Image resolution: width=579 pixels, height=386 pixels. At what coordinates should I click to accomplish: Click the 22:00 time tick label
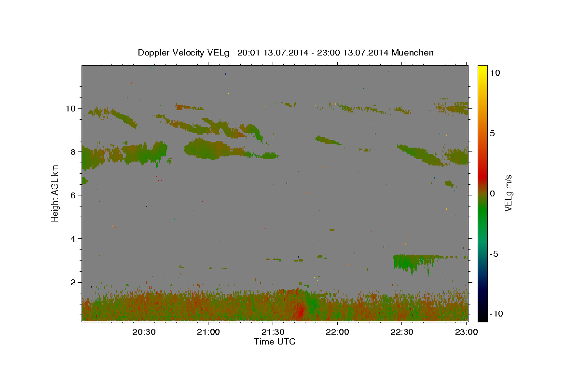(337, 332)
